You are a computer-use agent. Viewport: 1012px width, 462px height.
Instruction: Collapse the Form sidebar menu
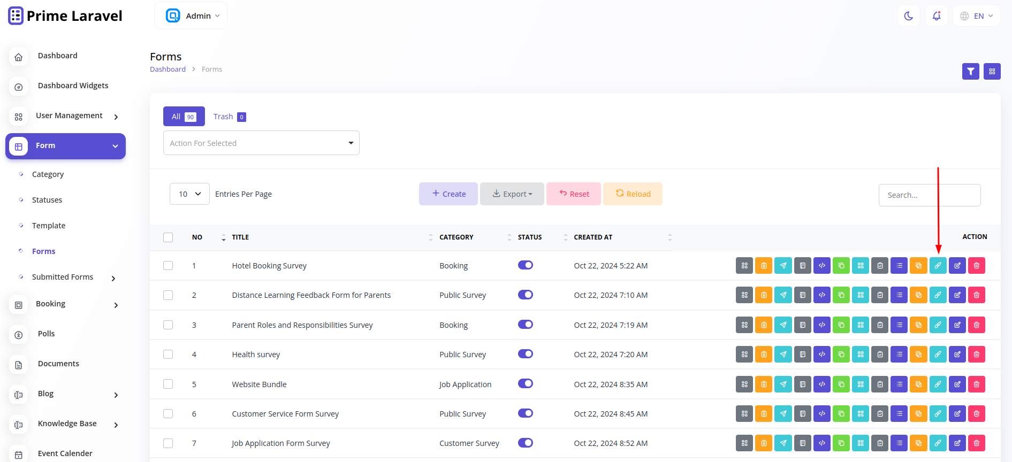coord(65,146)
